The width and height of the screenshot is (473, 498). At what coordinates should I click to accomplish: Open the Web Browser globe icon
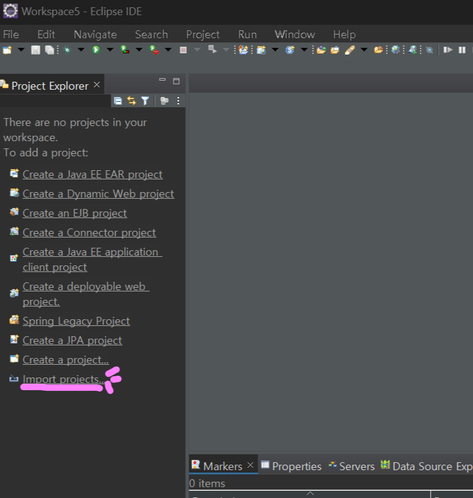tap(396, 50)
